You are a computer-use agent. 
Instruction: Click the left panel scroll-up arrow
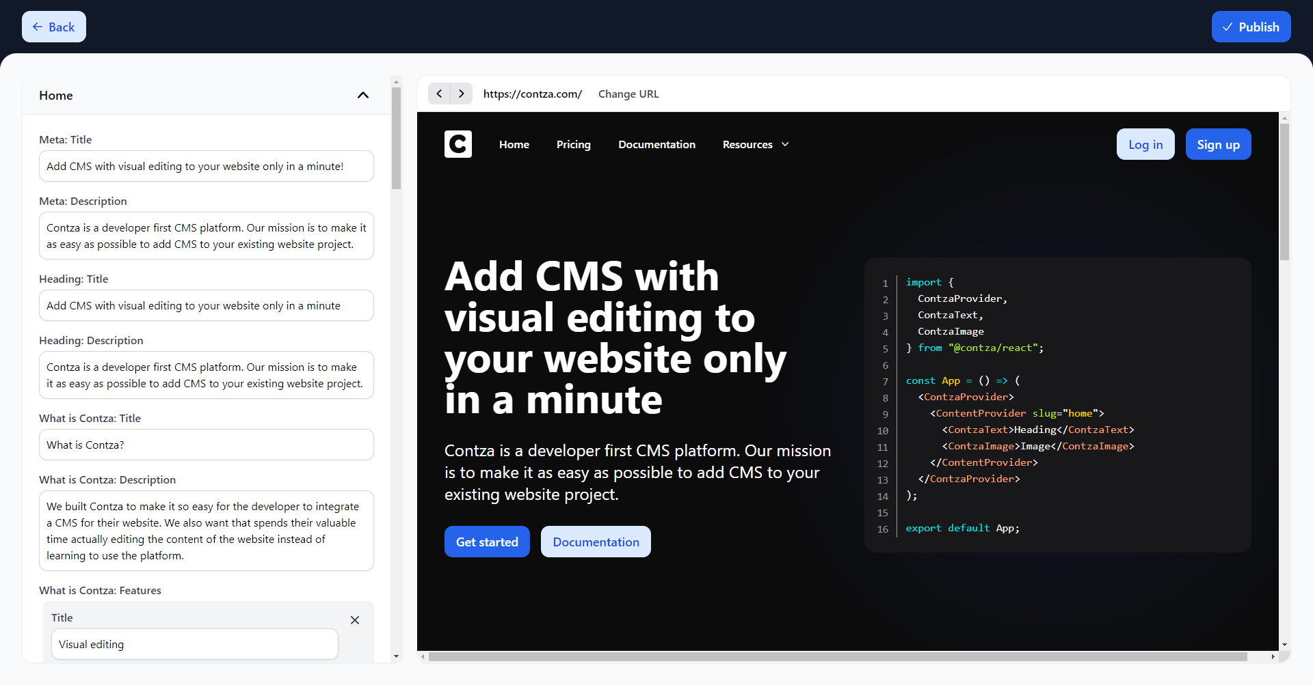click(x=396, y=81)
